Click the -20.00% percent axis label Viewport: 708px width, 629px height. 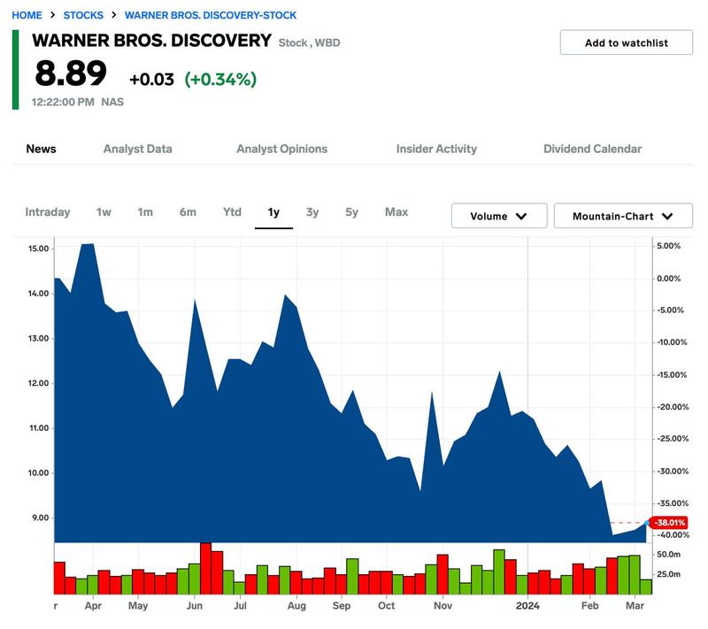tap(673, 407)
